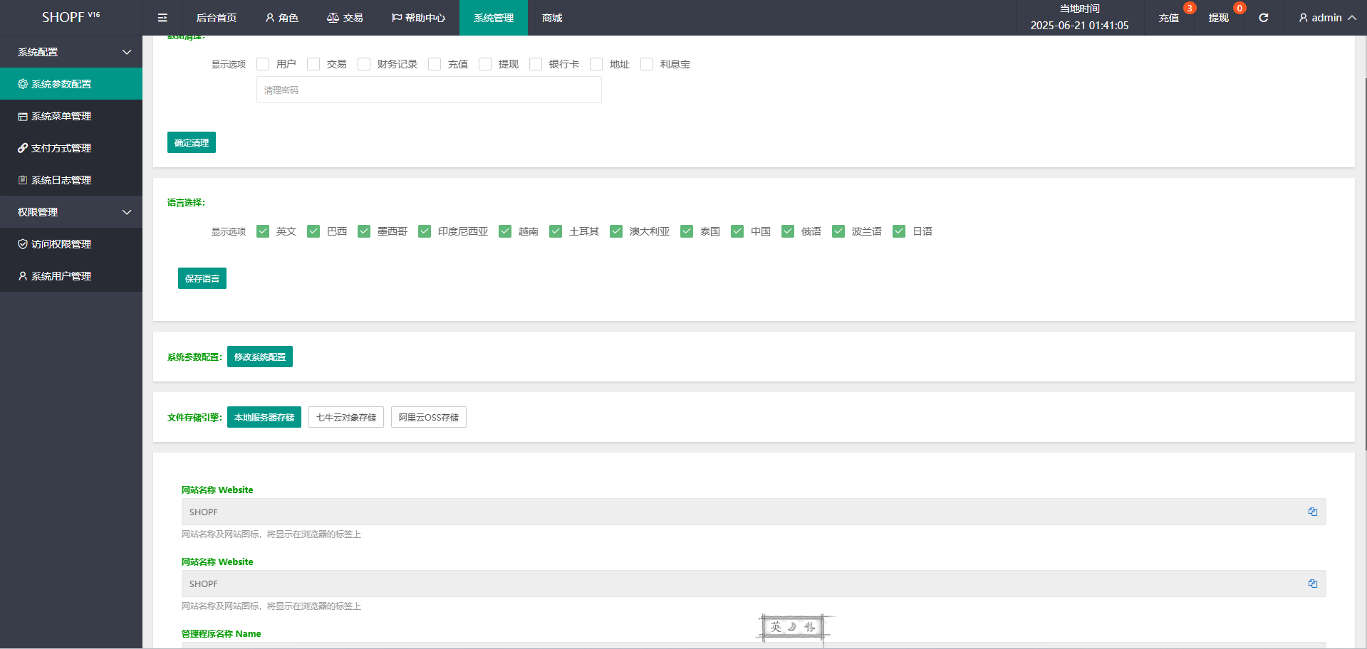Viewport: 1367px width, 649px height.
Task: Click the copy icon in first SHOPF field
Action: [1312, 512]
